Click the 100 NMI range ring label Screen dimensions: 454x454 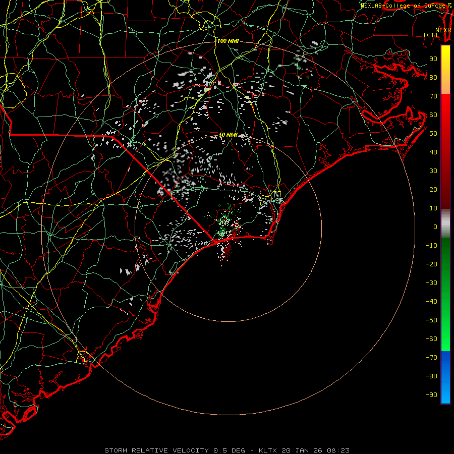(x=228, y=41)
